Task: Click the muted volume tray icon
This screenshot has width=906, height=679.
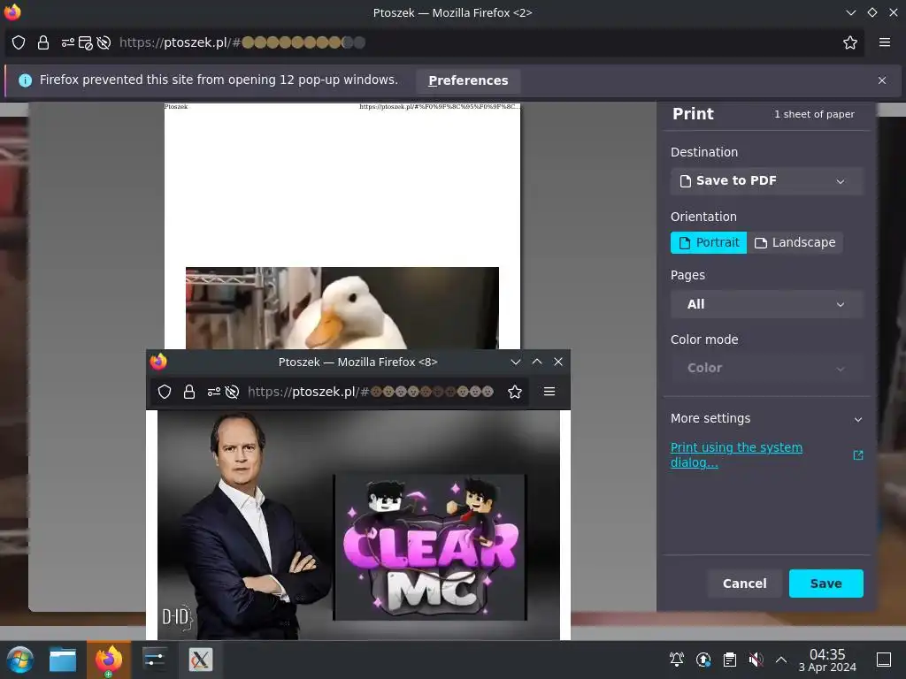Action: [756, 660]
